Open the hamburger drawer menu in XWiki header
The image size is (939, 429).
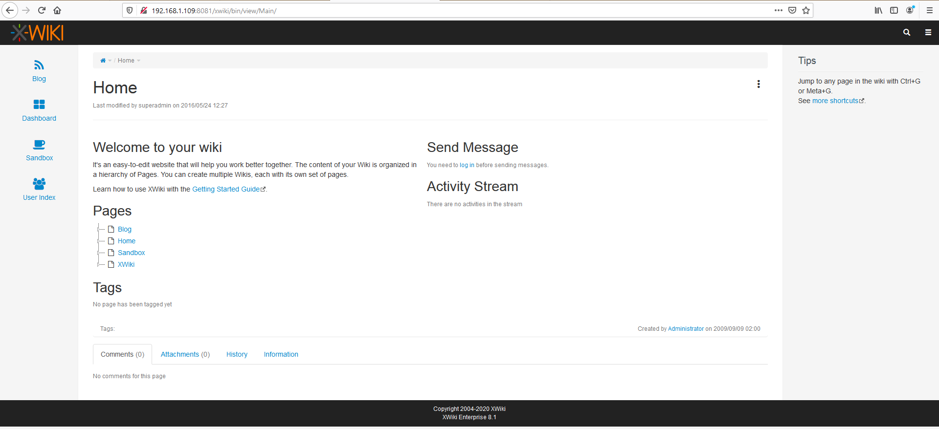pos(928,32)
